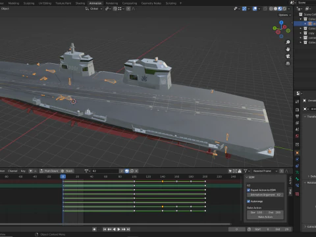The image size is (316, 237).
Task: Toggle the camera view icon
Action: (x=288, y=57)
